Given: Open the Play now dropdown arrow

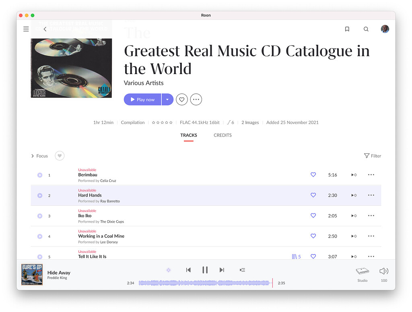Looking at the screenshot, I should pyautogui.click(x=167, y=99).
